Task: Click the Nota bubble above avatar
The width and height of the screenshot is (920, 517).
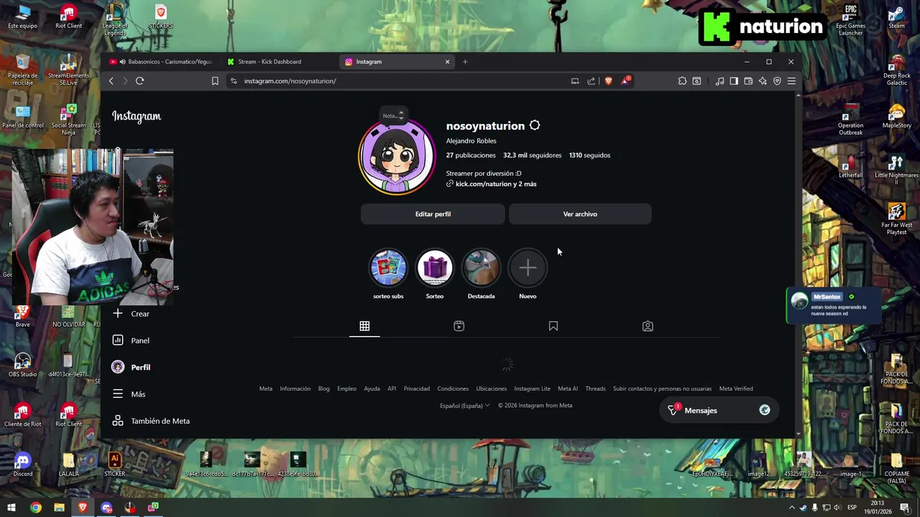Action: pos(392,115)
